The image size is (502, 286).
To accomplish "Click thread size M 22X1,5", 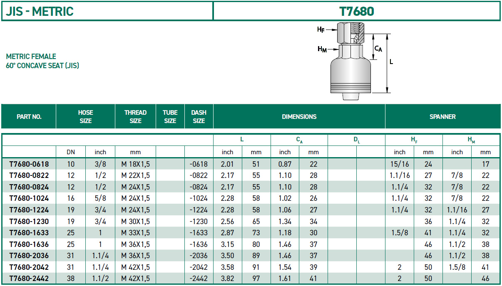I will (136, 175).
